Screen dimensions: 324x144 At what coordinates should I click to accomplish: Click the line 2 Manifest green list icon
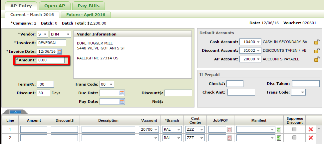click(x=279, y=138)
